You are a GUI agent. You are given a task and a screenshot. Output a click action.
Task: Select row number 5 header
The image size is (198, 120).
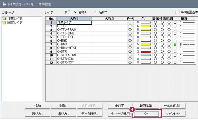[x=51, y=37]
